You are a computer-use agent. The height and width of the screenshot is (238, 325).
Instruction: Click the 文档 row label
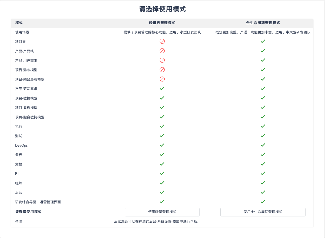(x=19, y=164)
